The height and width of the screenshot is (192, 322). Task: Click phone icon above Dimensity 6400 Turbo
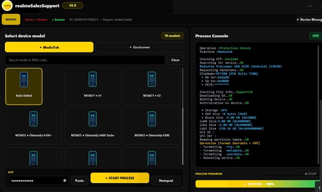[93, 119]
